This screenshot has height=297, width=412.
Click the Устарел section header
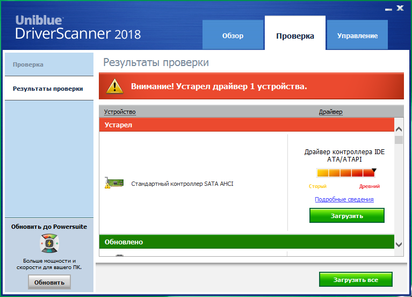[x=247, y=125]
